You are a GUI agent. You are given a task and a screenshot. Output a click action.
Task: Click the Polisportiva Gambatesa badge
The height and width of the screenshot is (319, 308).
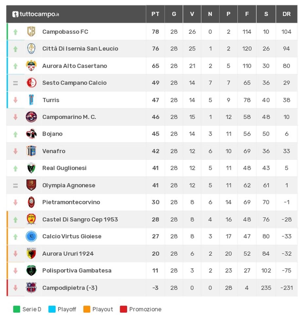coord(31,270)
